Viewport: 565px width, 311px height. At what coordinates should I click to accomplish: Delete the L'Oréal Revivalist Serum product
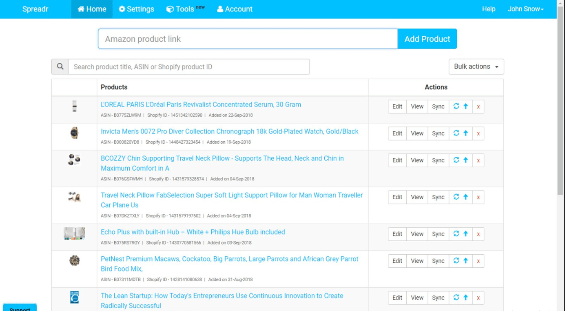pos(479,107)
